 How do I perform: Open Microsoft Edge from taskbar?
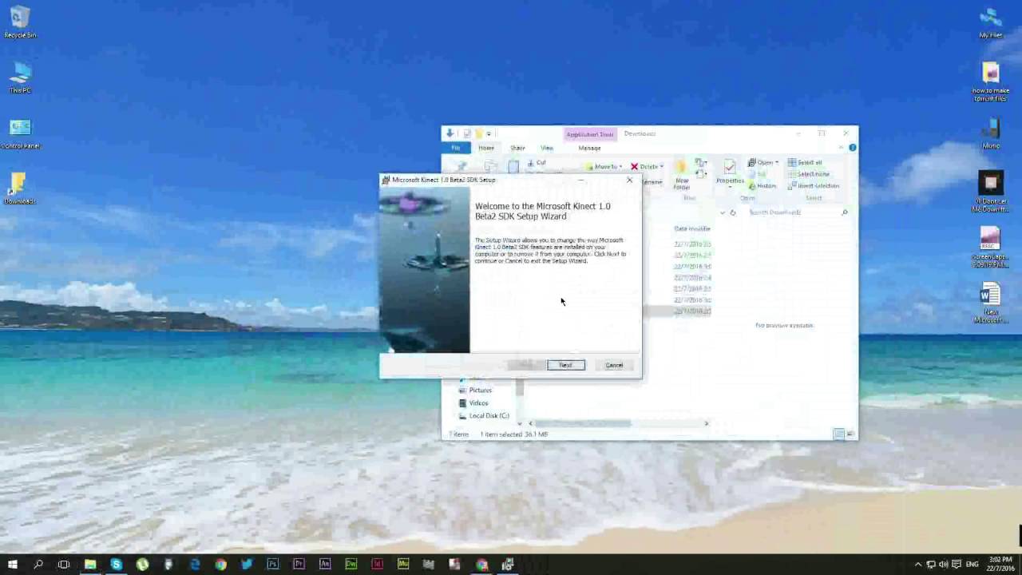point(195,565)
